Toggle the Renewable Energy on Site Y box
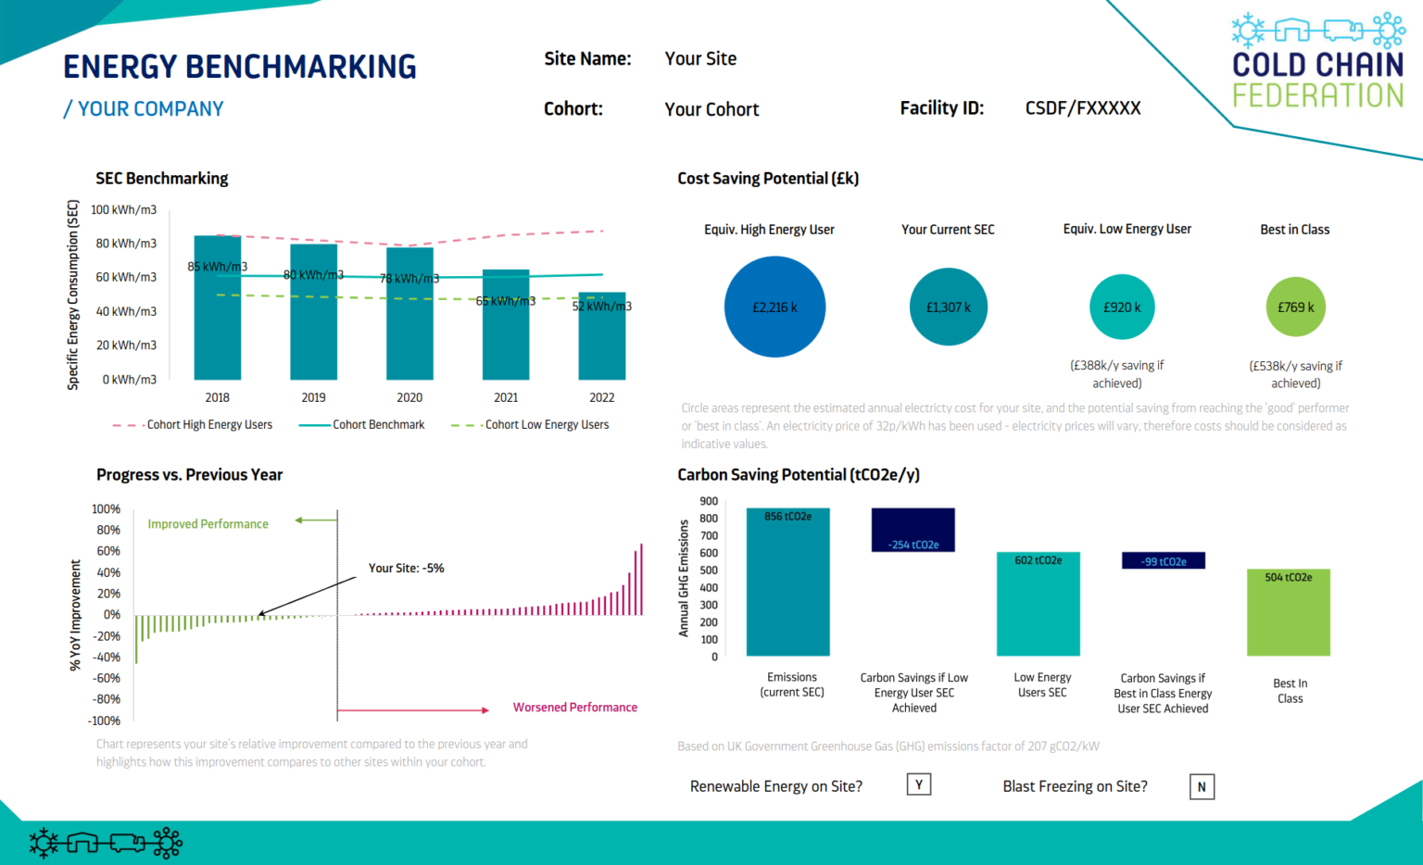 pyautogui.click(x=918, y=784)
